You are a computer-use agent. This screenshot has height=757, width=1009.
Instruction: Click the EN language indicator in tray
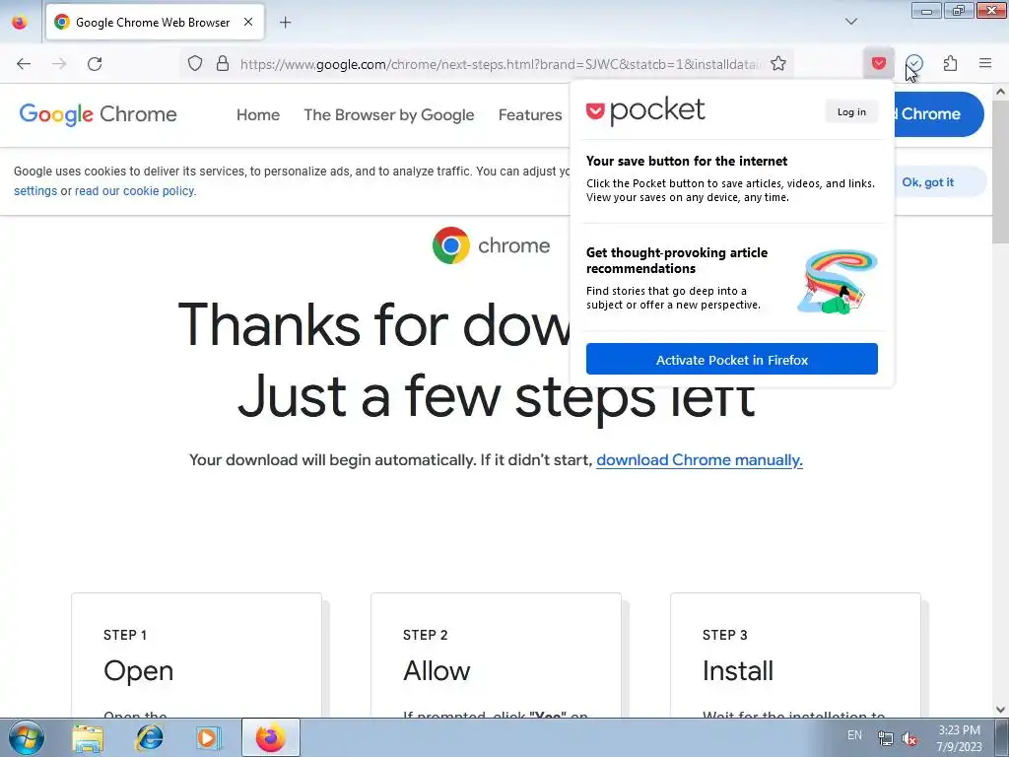point(854,735)
